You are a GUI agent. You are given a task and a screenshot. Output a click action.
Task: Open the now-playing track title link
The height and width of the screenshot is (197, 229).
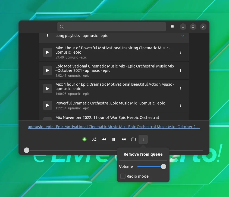click(x=114, y=127)
